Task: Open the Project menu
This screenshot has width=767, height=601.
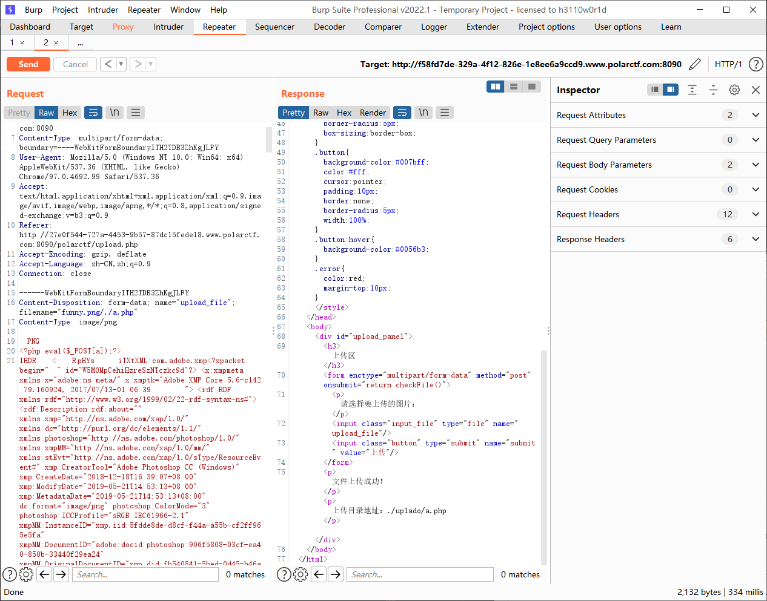Action: [65, 10]
